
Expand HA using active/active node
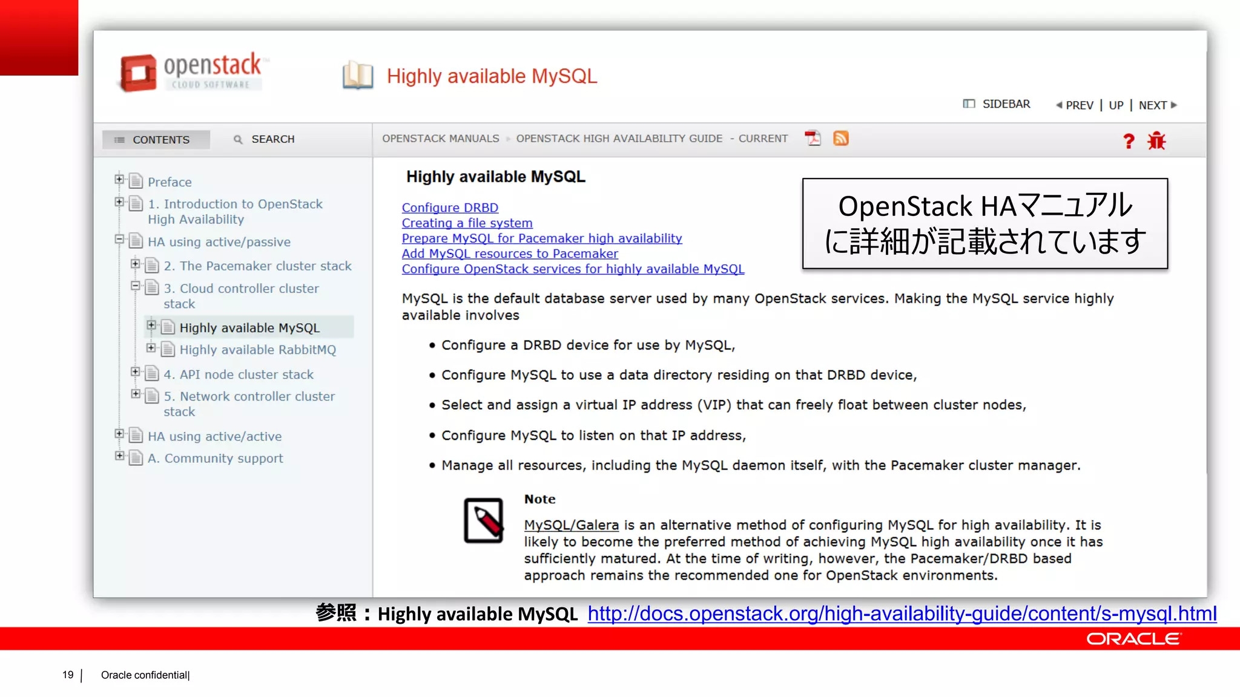(119, 434)
